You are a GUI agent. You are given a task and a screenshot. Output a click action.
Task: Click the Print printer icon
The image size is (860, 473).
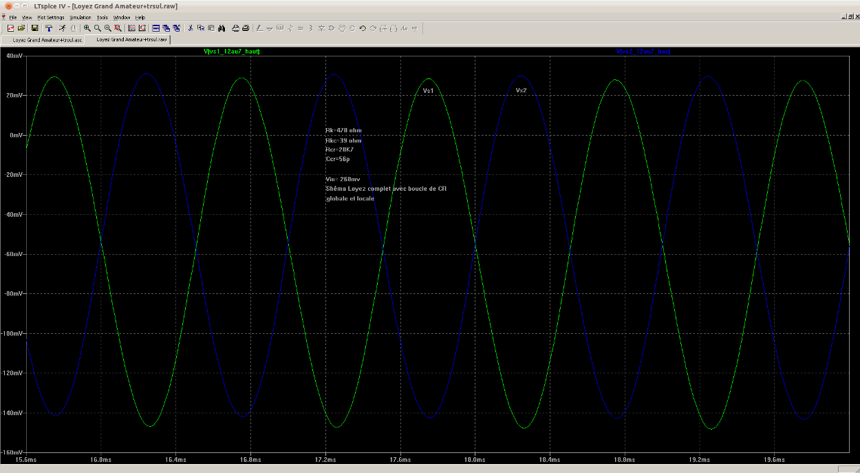(246, 28)
